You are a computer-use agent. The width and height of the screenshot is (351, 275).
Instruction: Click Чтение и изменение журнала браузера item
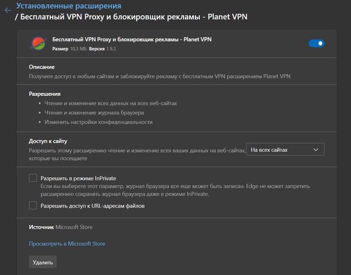[94, 112]
